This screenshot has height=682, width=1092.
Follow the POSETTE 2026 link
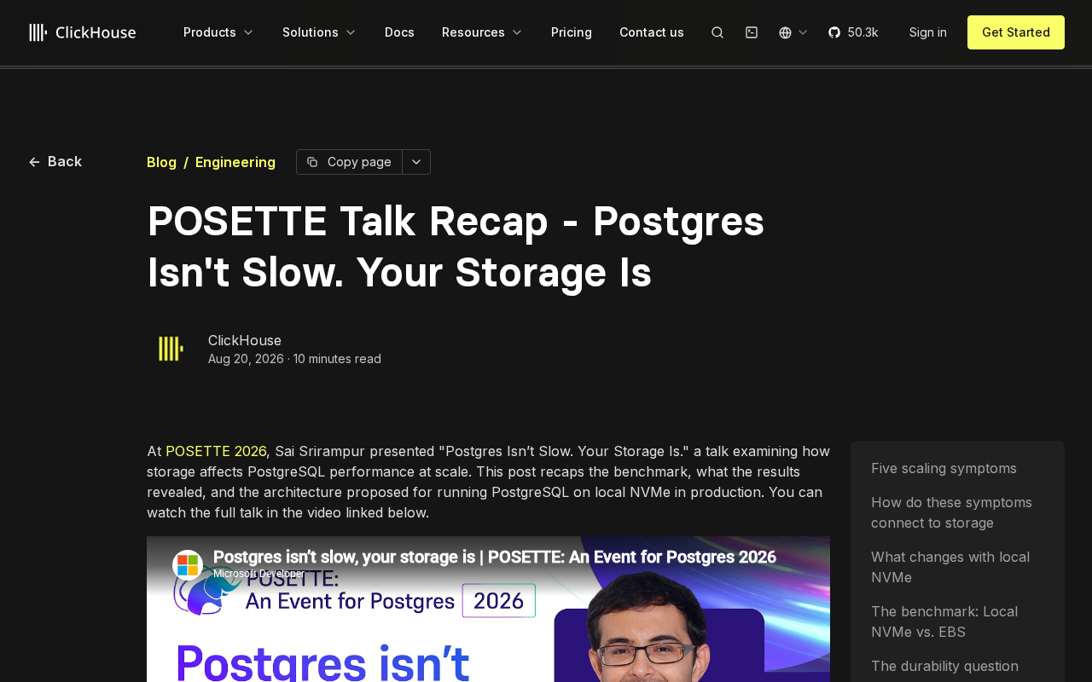216,451
